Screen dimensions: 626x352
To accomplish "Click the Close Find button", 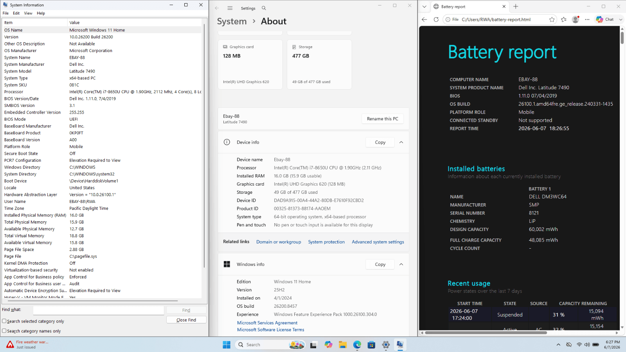I will (x=186, y=320).
